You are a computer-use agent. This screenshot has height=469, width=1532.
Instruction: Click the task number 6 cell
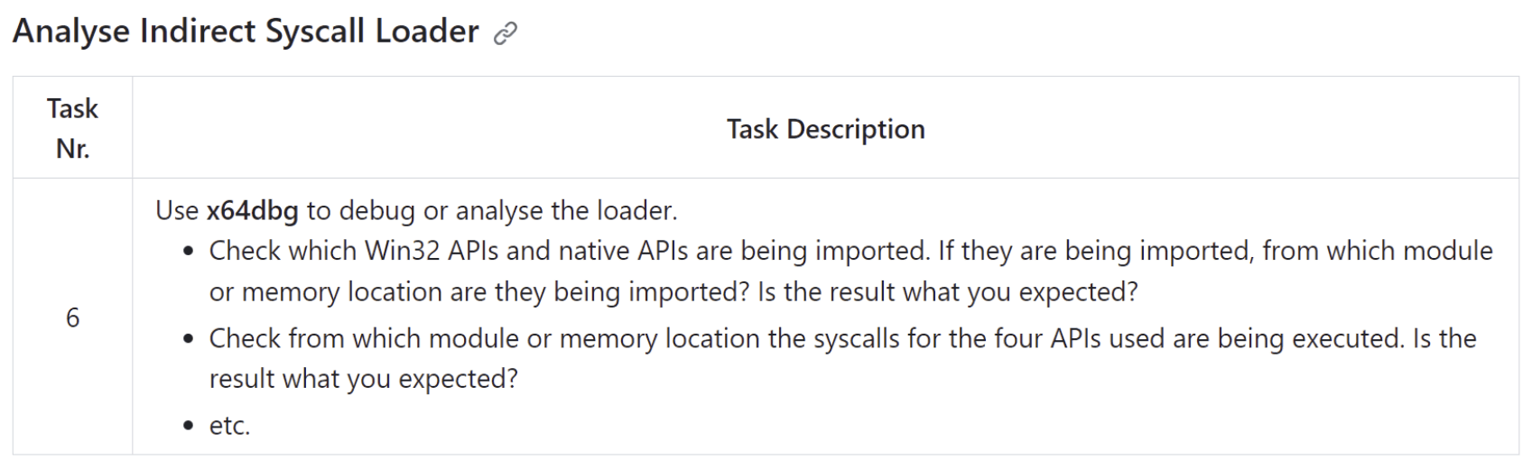[x=72, y=317]
